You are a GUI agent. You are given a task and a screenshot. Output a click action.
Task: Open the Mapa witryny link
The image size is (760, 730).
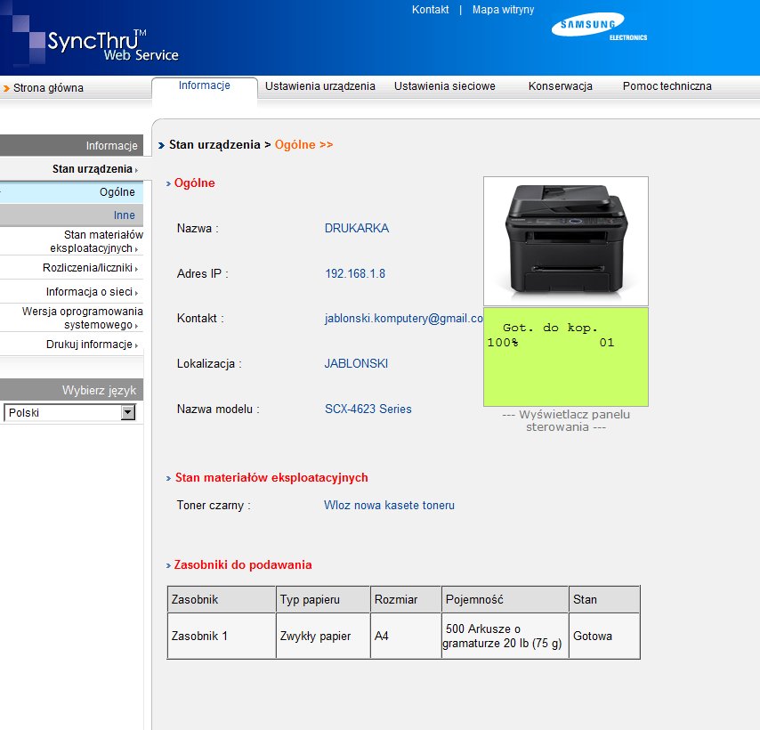click(503, 10)
